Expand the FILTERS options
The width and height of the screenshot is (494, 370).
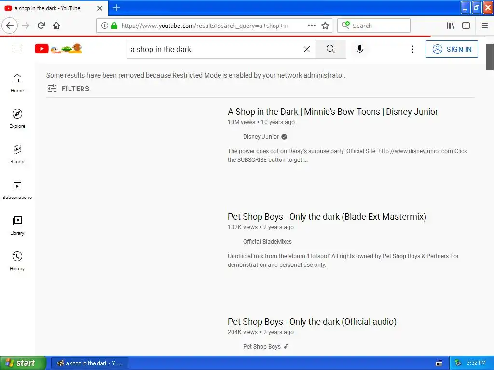click(x=69, y=89)
